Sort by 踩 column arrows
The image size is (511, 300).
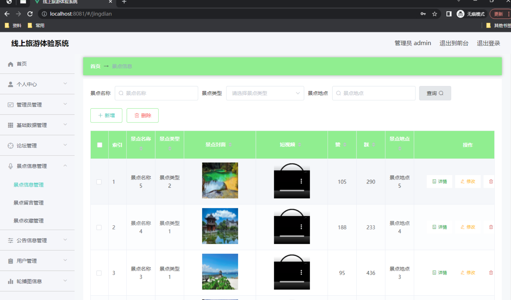click(x=374, y=145)
